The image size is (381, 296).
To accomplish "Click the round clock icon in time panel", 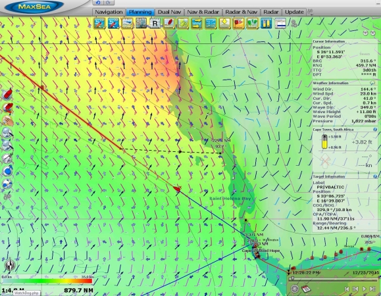I will coord(295,289).
